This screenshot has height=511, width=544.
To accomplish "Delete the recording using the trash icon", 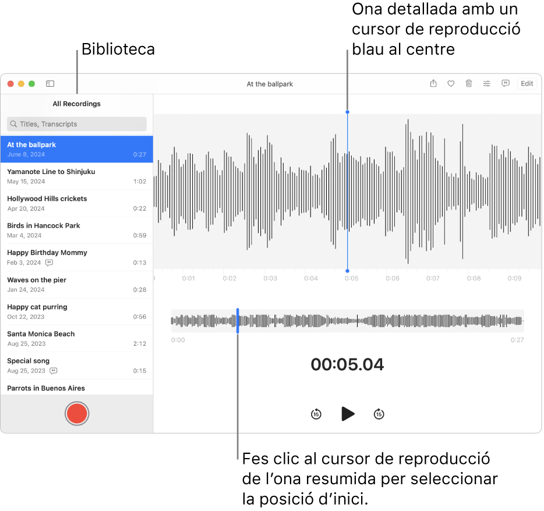I will coord(469,84).
